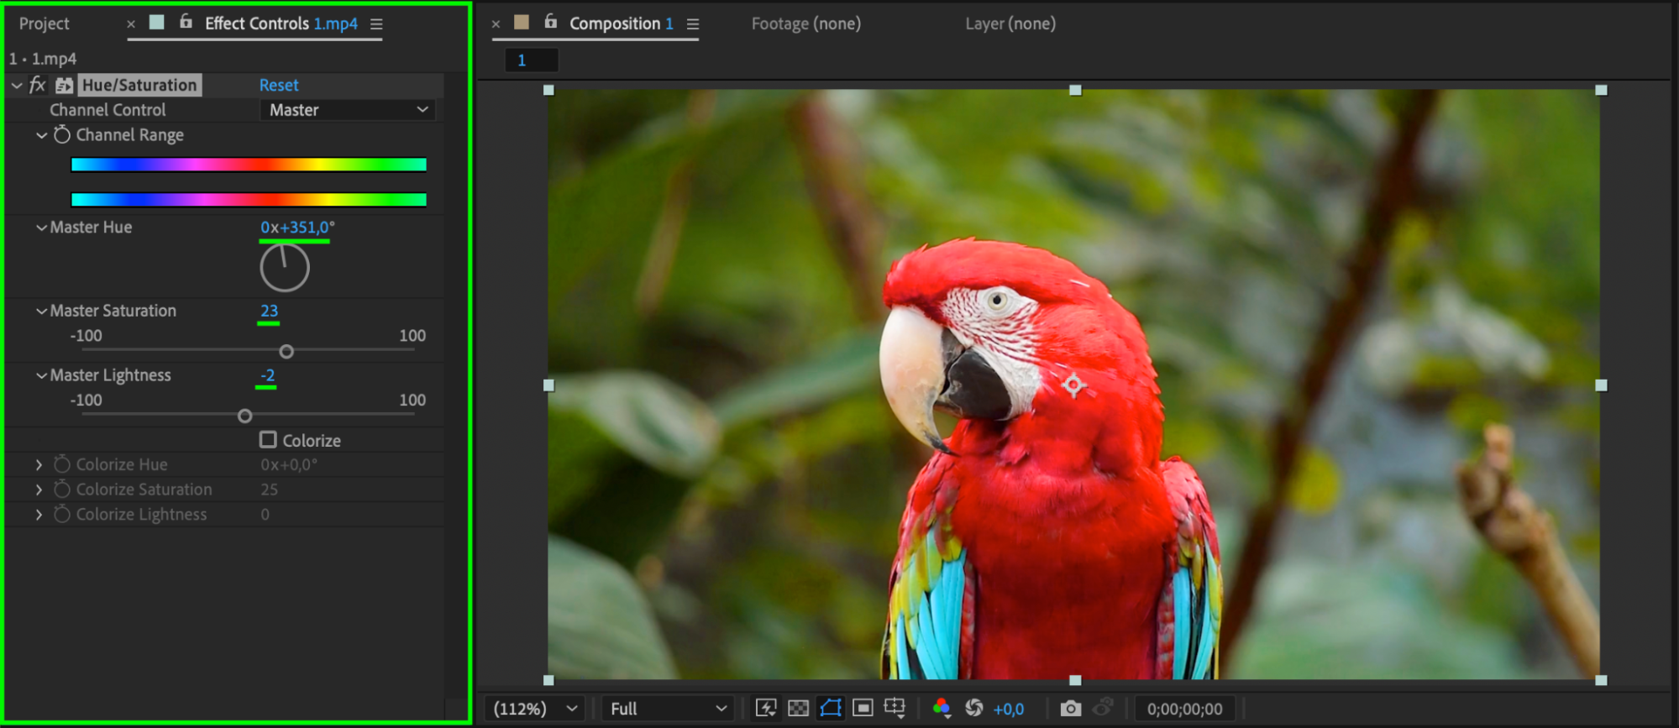Open grid and guide options icon

(x=895, y=708)
